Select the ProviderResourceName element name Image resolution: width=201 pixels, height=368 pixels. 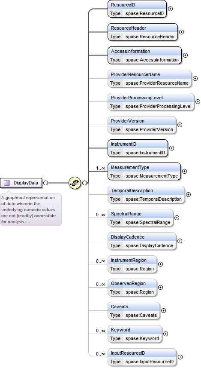[135, 75]
